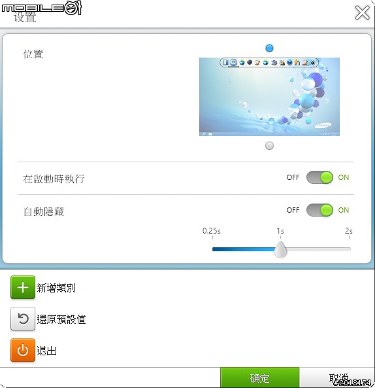Screen dimensions: 375x388
Task: Click the ON label of auto hide
Action: [x=344, y=210]
